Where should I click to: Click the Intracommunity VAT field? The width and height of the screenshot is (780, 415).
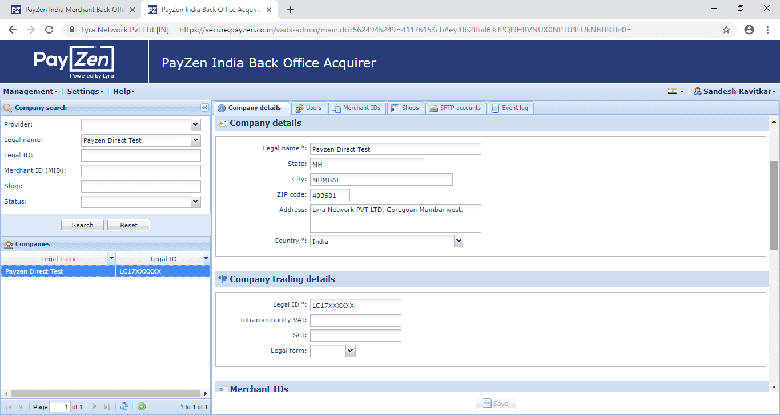(356, 320)
